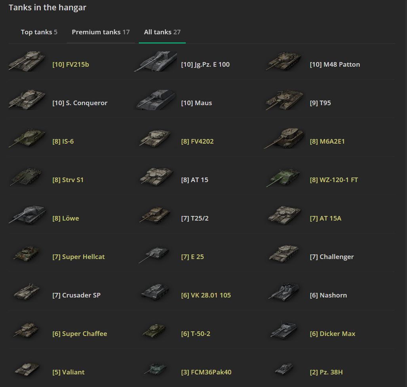Click the T25/2 tank image
This screenshot has width=407, height=387.
pyautogui.click(x=155, y=215)
